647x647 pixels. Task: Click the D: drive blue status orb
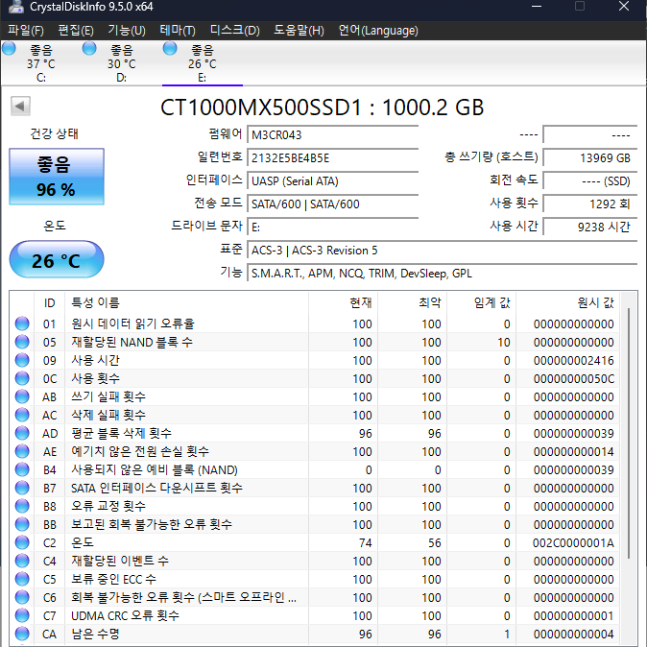(x=89, y=48)
